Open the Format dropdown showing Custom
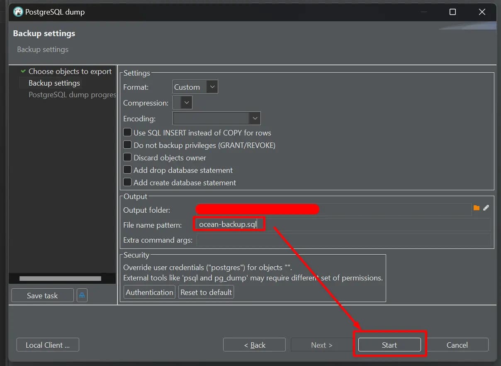501x366 pixels. [x=195, y=87]
